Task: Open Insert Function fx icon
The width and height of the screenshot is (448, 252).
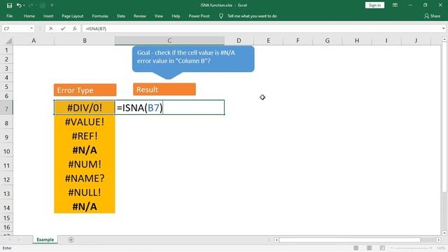Action: click(x=75, y=29)
